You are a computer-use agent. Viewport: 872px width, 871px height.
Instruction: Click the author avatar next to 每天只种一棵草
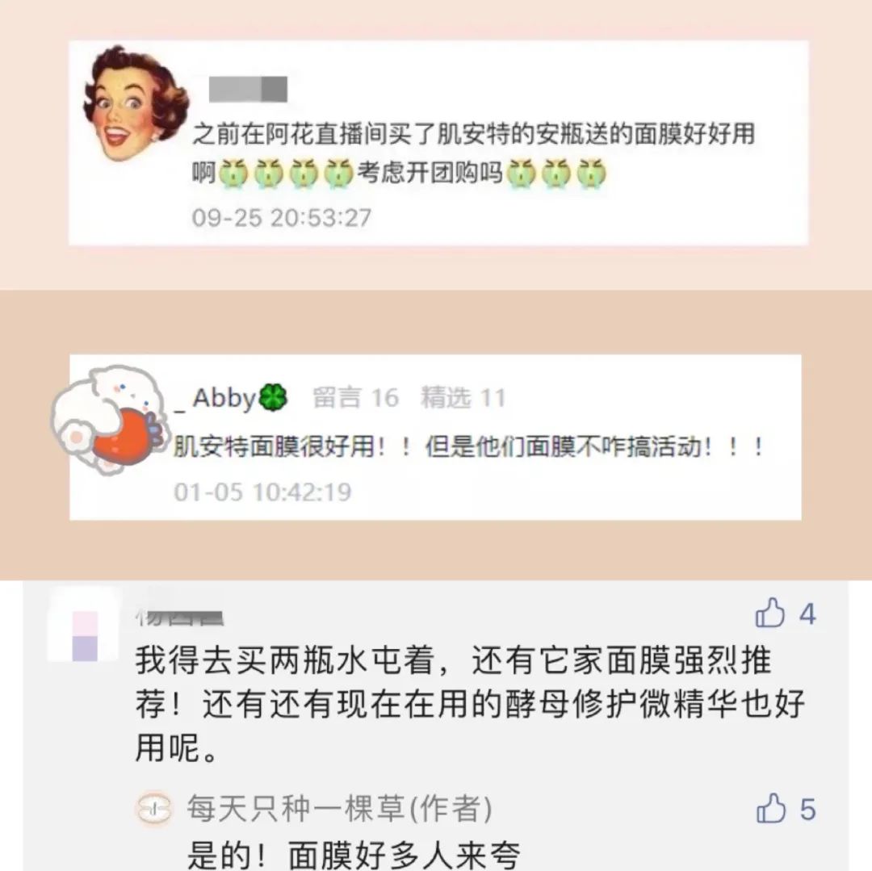click(154, 808)
